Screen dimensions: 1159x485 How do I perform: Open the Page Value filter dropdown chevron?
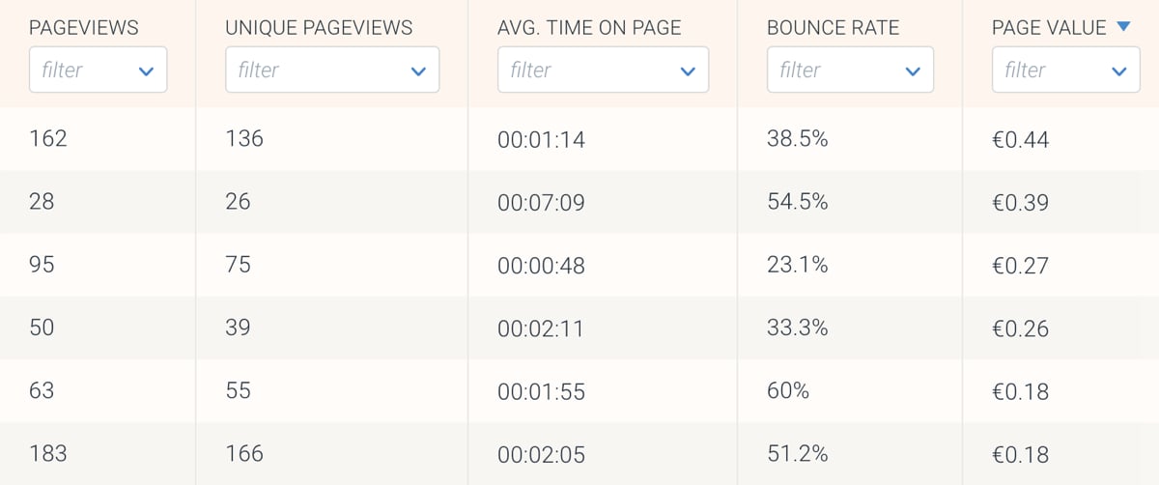tap(1119, 71)
